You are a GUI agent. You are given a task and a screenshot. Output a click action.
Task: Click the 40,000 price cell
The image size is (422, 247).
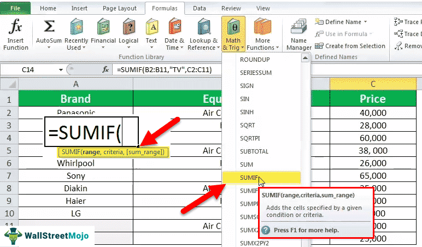(373, 113)
